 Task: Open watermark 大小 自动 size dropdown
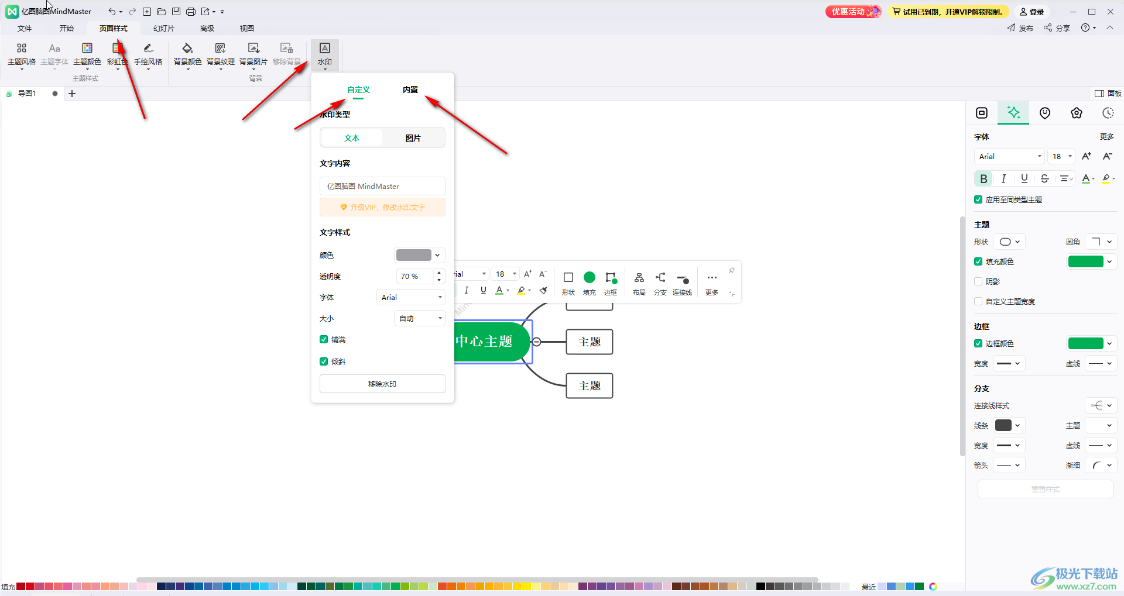coord(419,318)
